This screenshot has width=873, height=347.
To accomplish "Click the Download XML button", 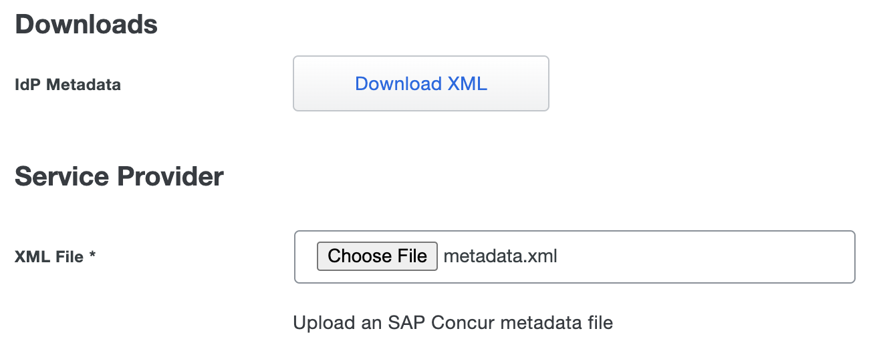I will click(x=420, y=83).
